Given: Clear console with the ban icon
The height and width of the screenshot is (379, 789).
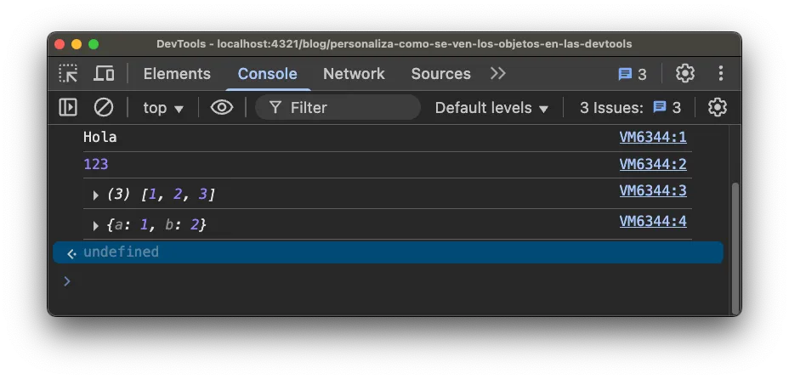Looking at the screenshot, I should (x=104, y=108).
